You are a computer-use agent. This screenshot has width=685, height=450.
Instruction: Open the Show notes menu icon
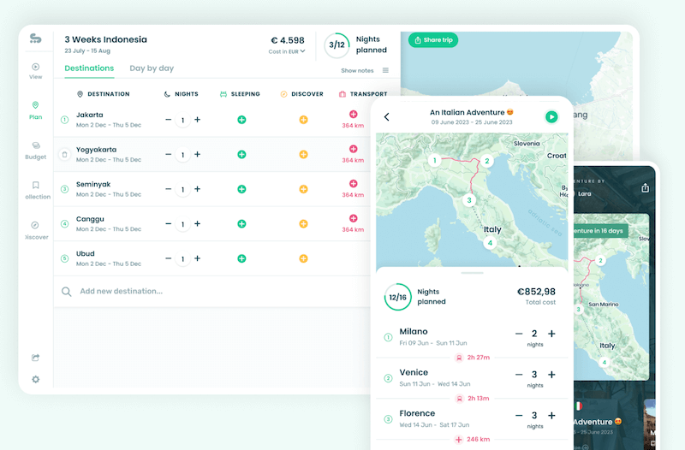pos(385,70)
